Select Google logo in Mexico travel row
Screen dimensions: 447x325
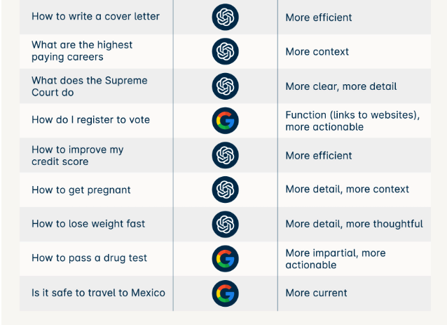[225, 293]
